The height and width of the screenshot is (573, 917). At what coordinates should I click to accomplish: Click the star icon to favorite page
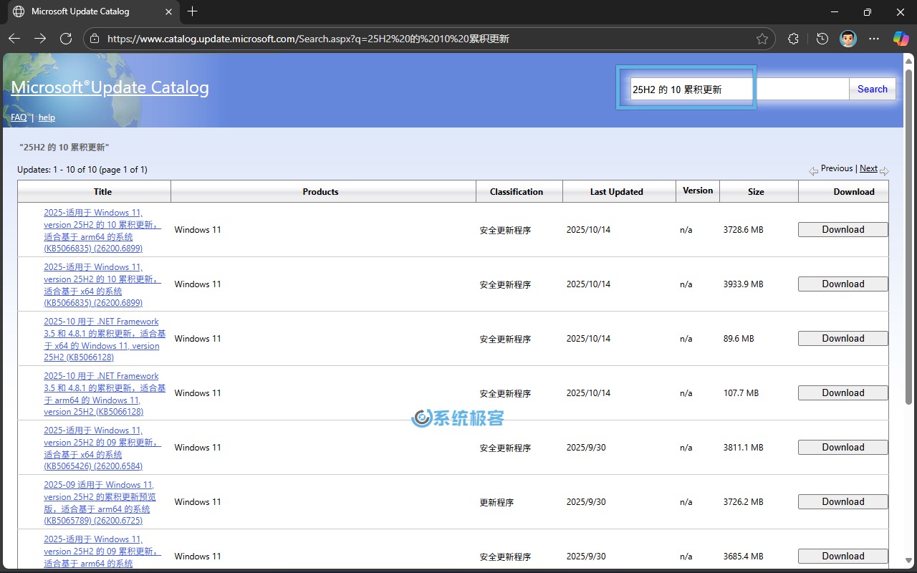click(762, 39)
